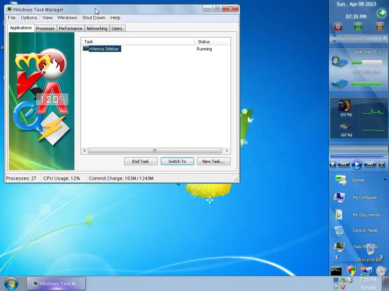Click the media player progress bar
The image size is (389, 291).
(x=359, y=156)
